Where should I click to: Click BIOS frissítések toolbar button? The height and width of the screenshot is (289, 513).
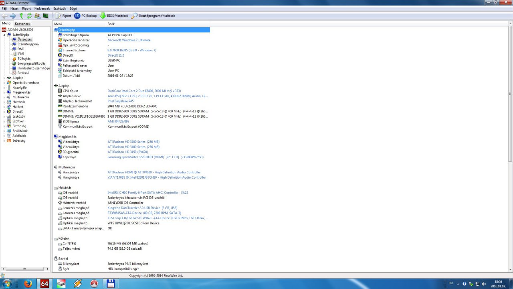(114, 16)
